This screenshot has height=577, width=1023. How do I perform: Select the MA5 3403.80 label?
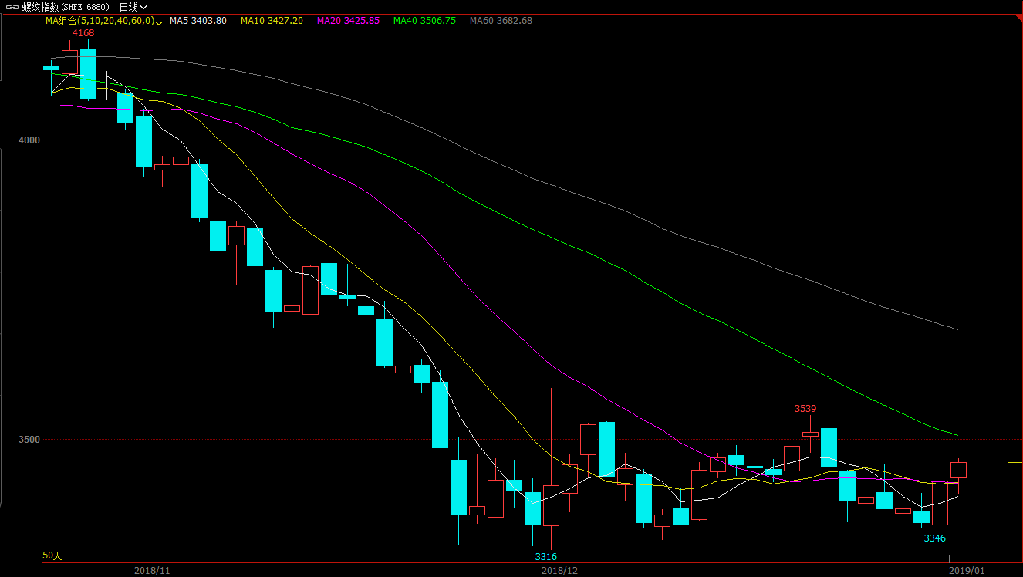tap(198, 21)
